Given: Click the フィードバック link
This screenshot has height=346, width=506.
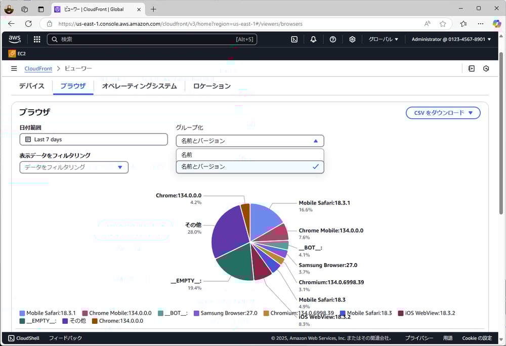Looking at the screenshot, I should tap(65, 338).
